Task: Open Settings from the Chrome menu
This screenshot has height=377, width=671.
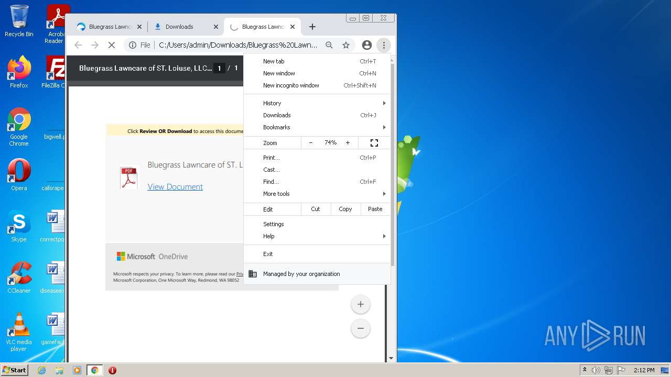Action: (317, 224)
